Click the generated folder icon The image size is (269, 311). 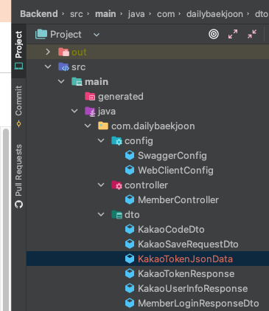pos(90,96)
